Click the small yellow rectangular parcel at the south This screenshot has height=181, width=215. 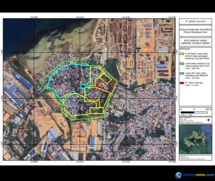click(x=96, y=111)
